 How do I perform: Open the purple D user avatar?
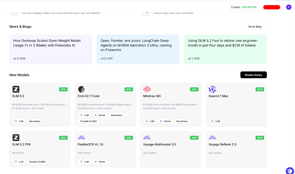click(289, 7)
